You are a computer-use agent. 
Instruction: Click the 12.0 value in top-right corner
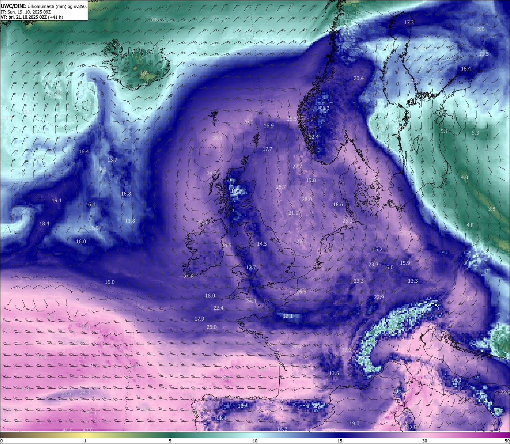479,29
